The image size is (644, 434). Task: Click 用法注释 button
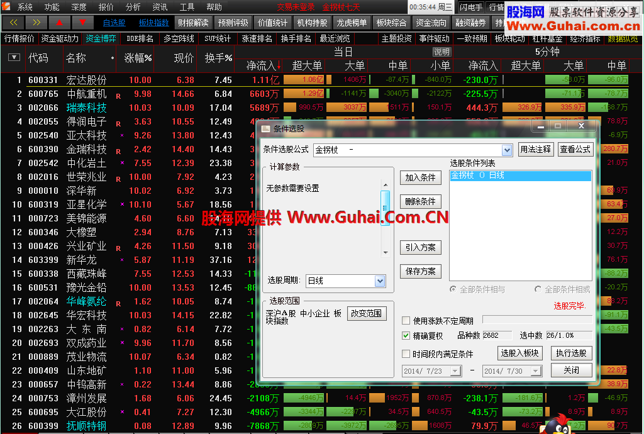click(x=536, y=150)
